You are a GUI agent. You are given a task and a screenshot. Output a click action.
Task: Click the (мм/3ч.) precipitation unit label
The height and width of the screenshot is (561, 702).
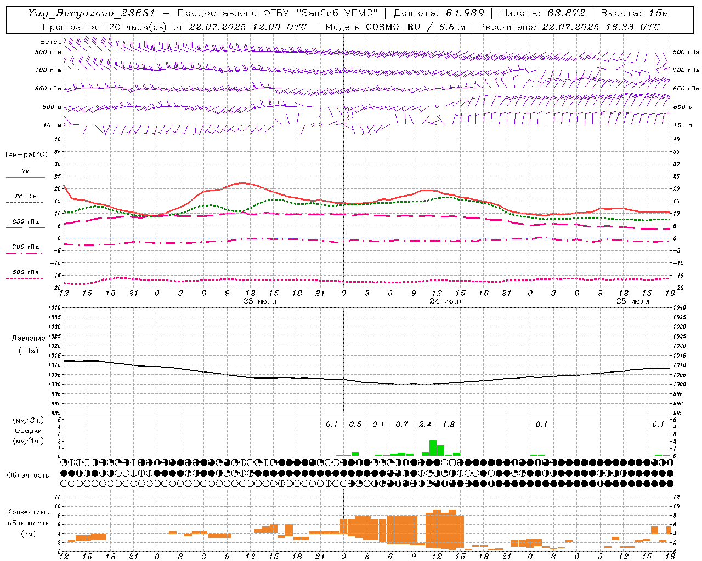[28, 421]
